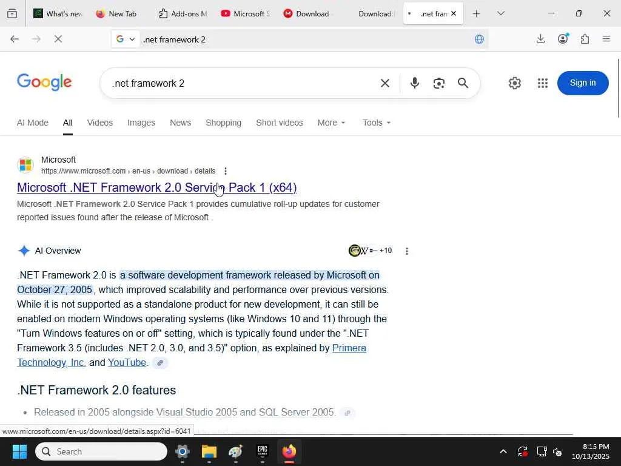Viewport: 621px width, 466px height.
Task: Click the magnifier search button
Action: coord(463,83)
